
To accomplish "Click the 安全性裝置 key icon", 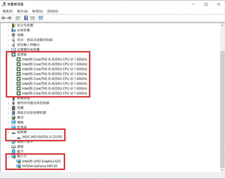I will 14,25.
